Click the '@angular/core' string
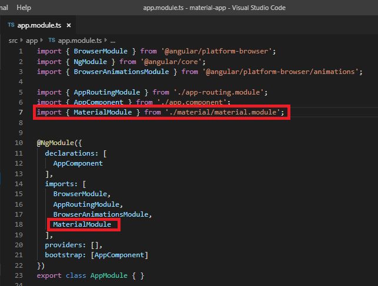This screenshot has height=286, width=378. click(171, 62)
